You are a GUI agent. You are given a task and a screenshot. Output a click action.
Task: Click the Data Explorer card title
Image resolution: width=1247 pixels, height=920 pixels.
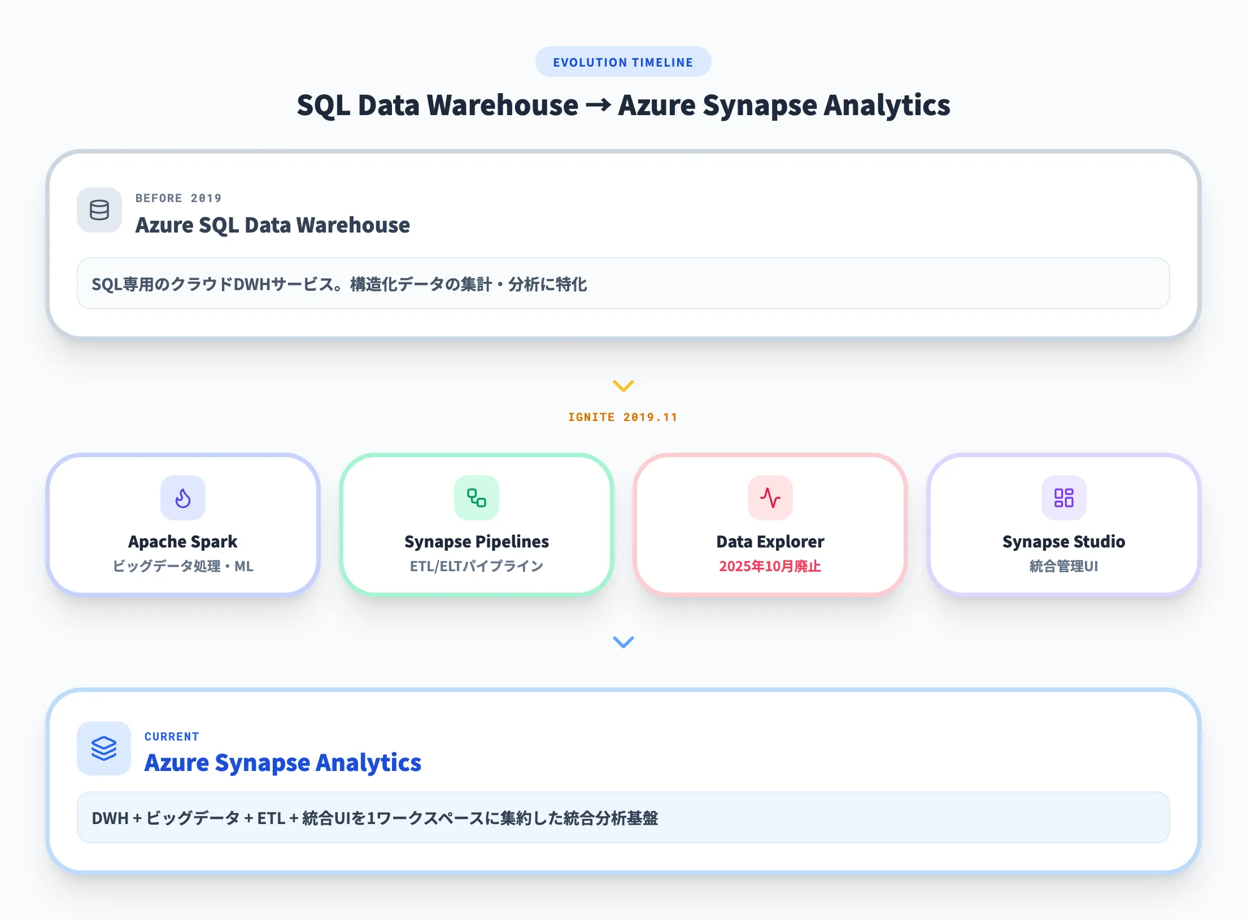coord(770,541)
